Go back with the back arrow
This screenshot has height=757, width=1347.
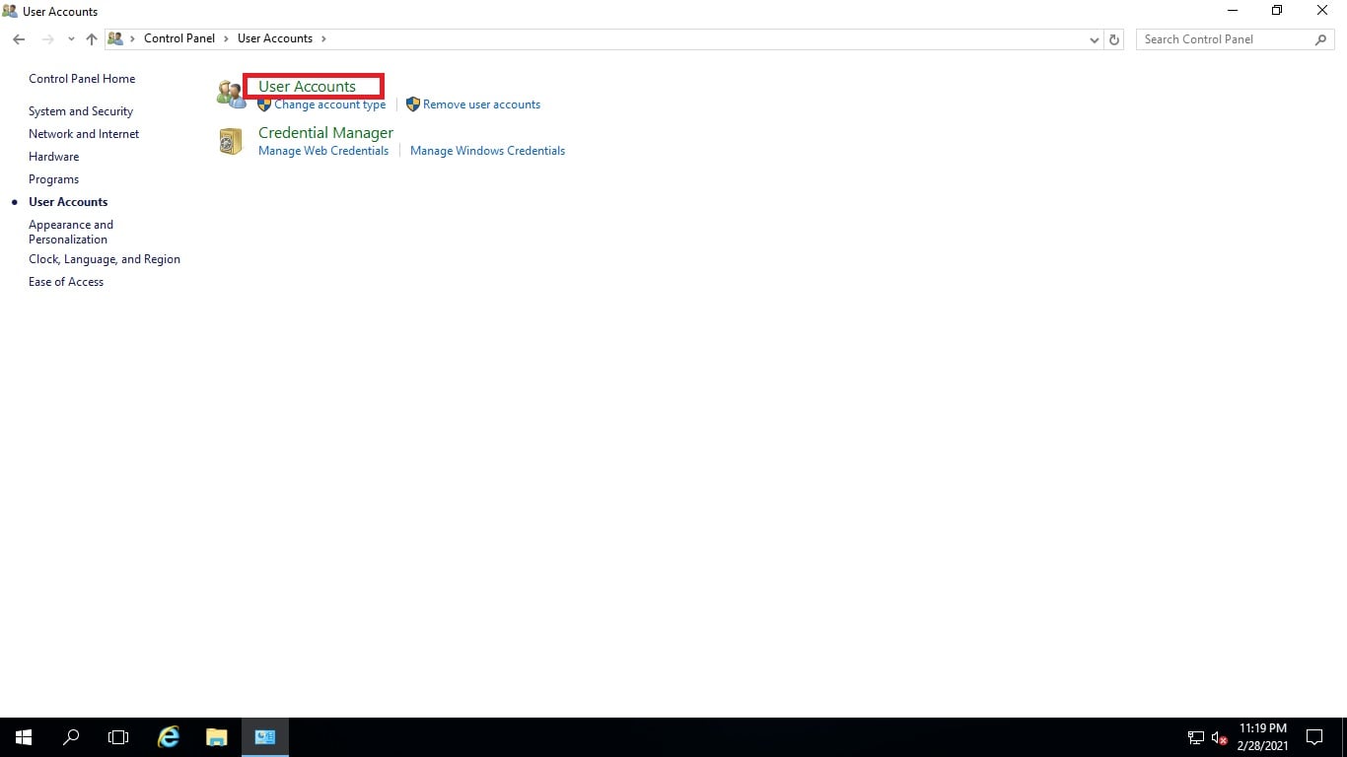click(19, 39)
